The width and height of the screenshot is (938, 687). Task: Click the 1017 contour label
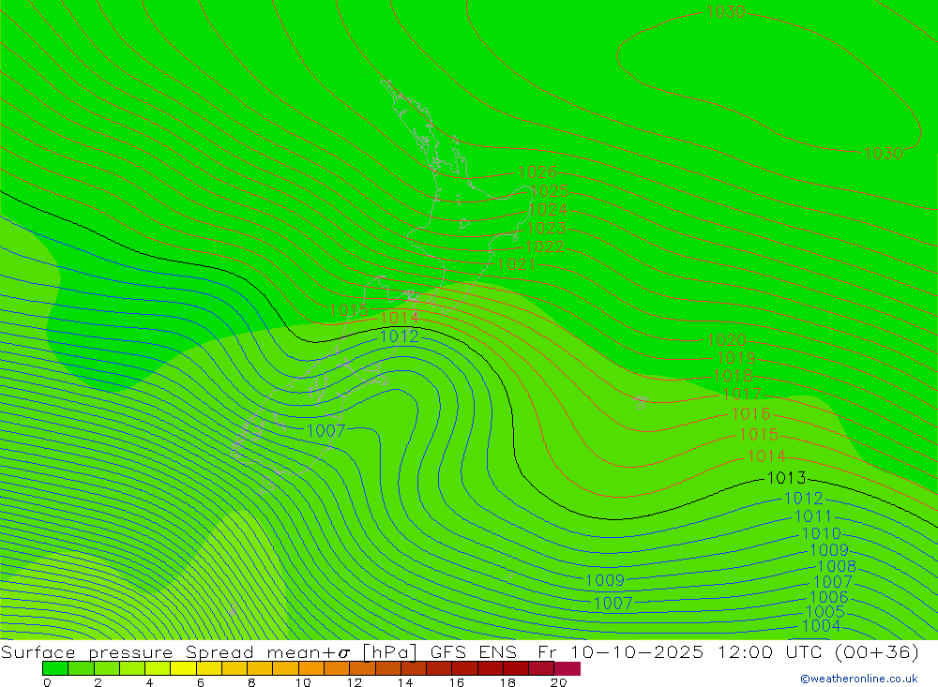point(742,395)
